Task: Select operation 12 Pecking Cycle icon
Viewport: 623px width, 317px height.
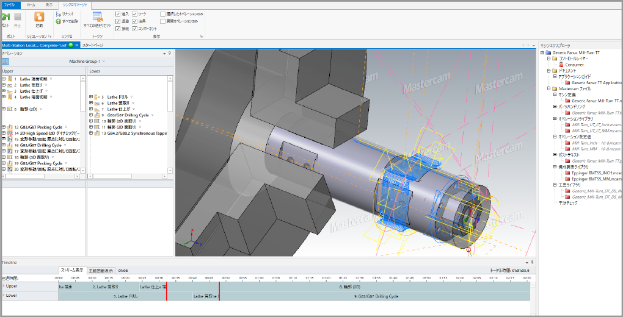Action: [x=10, y=127]
